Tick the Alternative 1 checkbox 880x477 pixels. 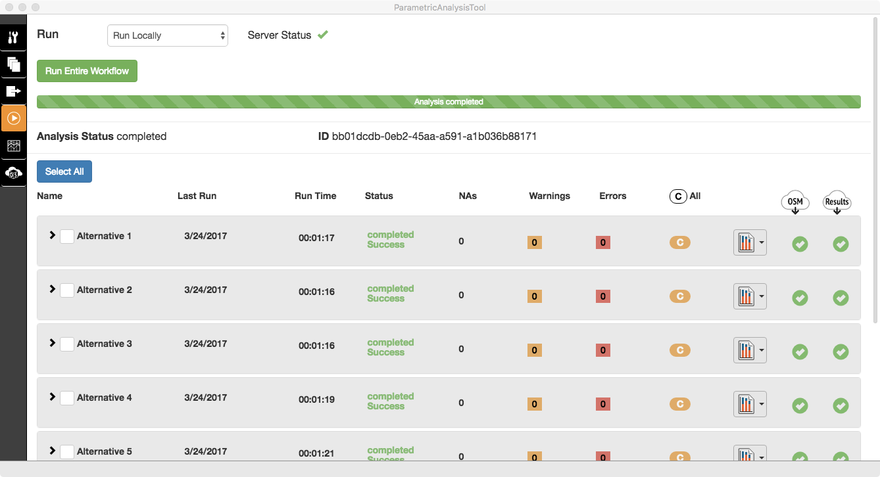[x=67, y=237]
